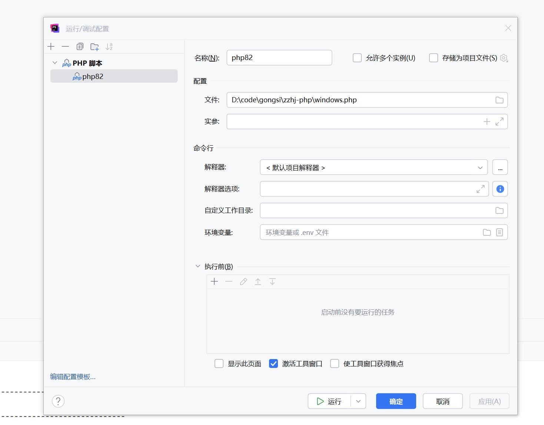
Task: Click the add new configuration plus icon
Action: pyautogui.click(x=51, y=47)
